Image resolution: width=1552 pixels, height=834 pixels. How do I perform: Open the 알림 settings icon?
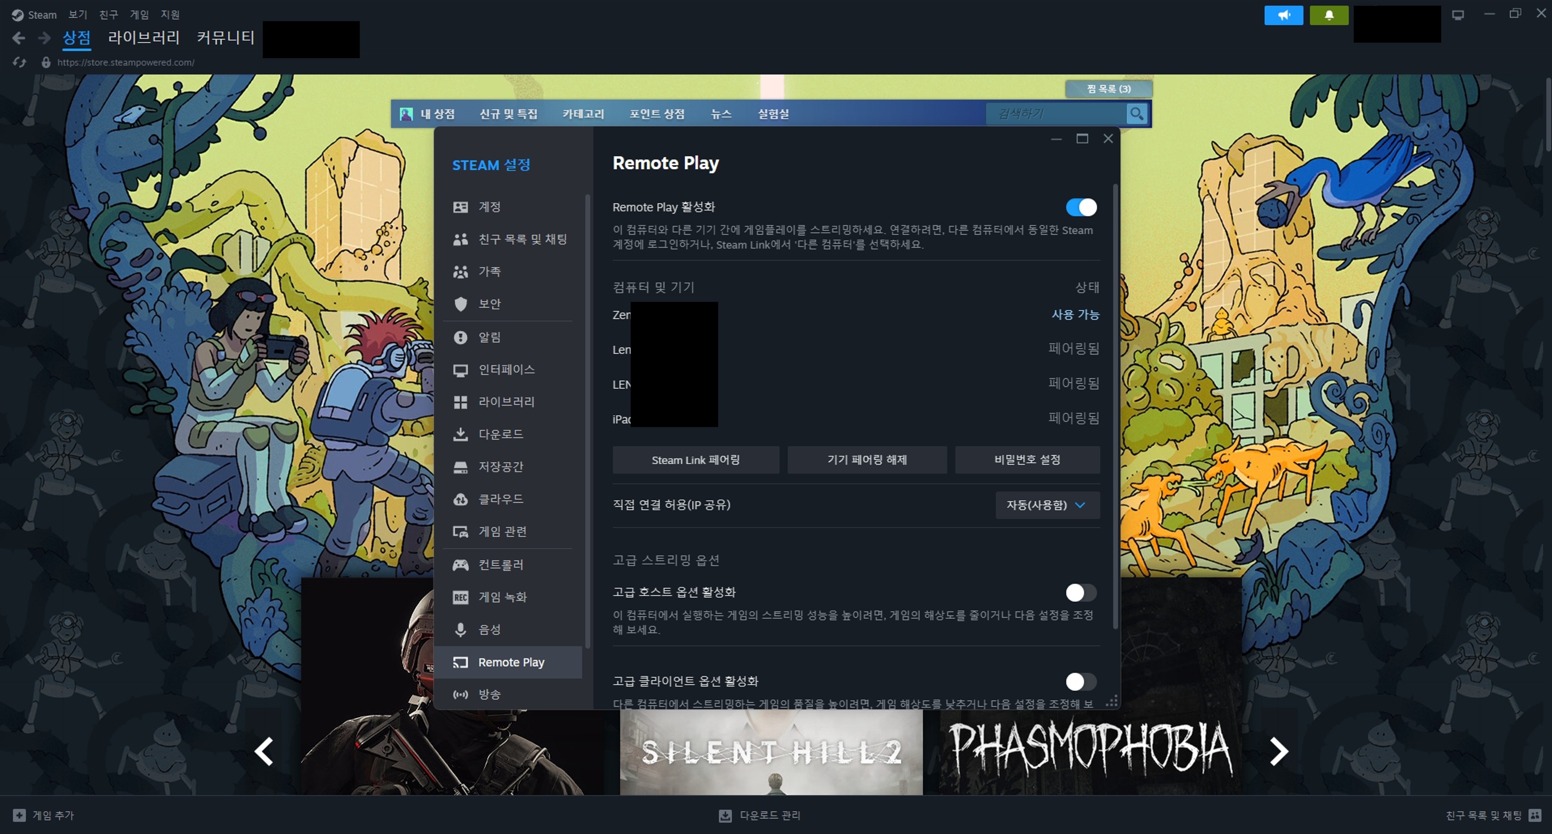coord(460,337)
